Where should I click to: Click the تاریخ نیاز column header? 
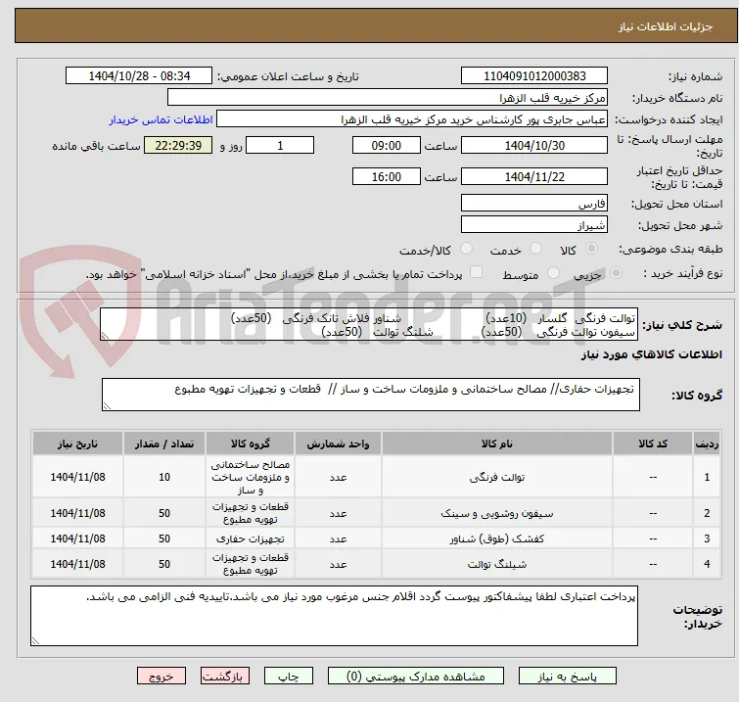[x=77, y=444]
